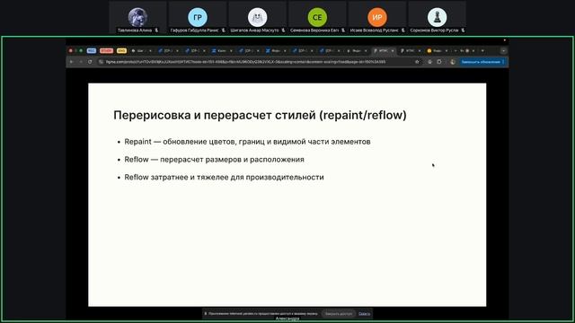
Task: Click muted microphone icon next to Сорокин Виктор
Action: coord(464,31)
